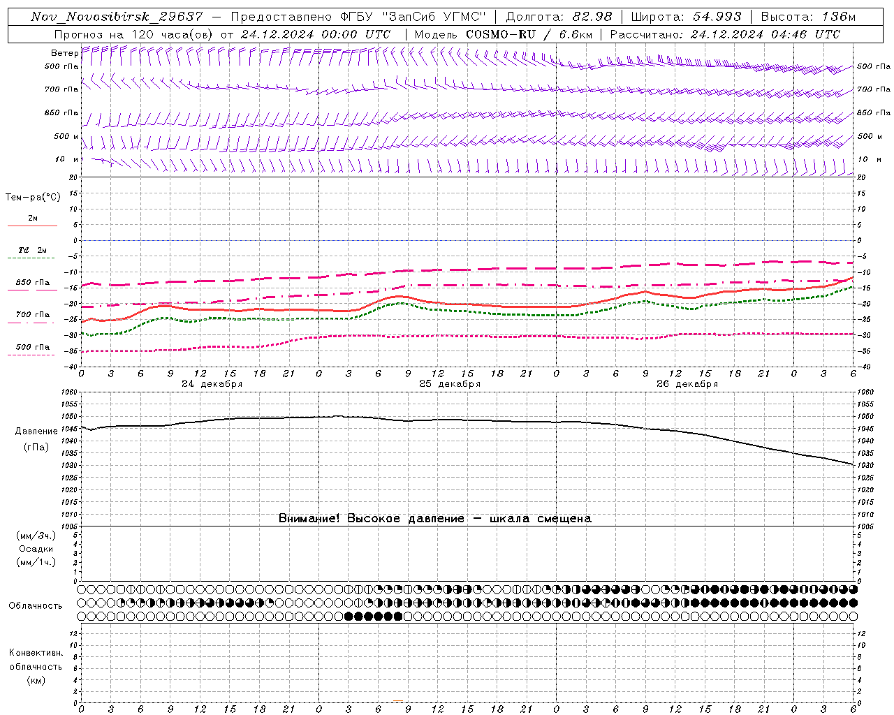The height and width of the screenshot is (715, 894).
Task: Select the Td 2м dew point legend entry
Action: pos(33,250)
